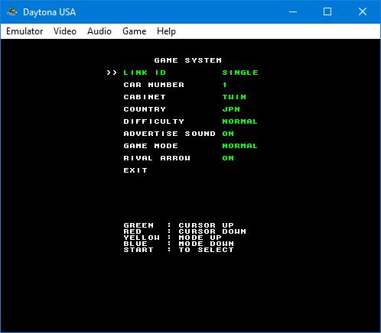Click the GAME MODE NORMAL value
The image size is (381, 333).
pos(239,146)
